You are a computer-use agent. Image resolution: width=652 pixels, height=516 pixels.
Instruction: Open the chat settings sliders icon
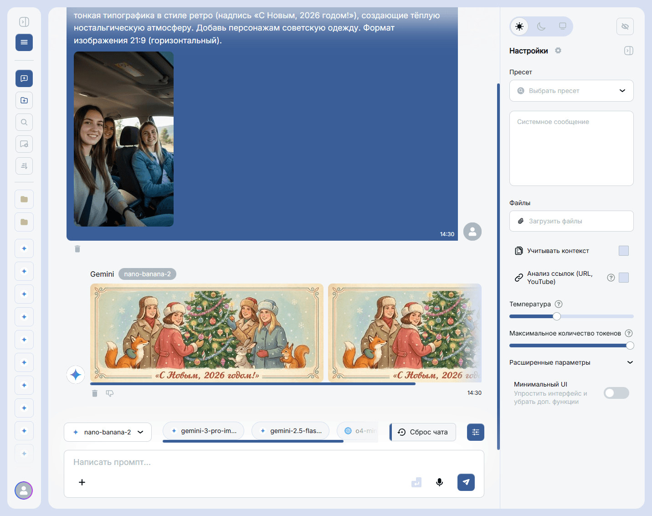475,432
